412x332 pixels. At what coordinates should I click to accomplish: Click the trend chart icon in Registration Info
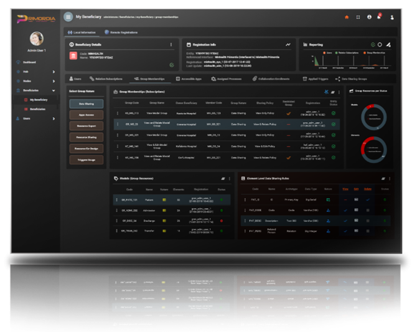pos(288,45)
